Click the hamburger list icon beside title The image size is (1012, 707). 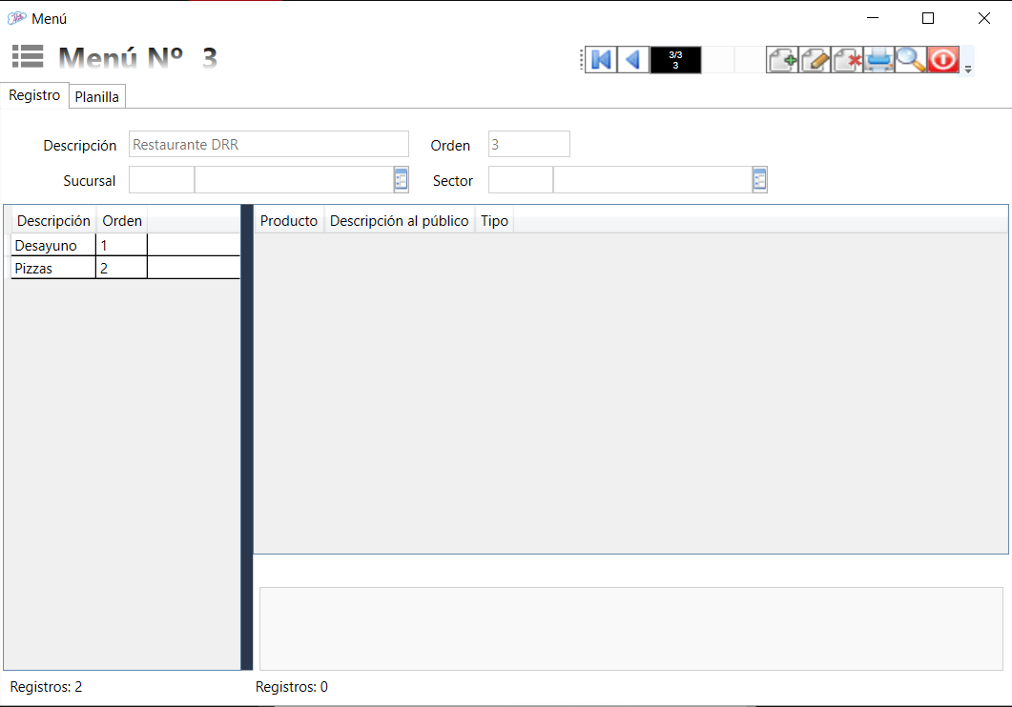pyautogui.click(x=28, y=57)
